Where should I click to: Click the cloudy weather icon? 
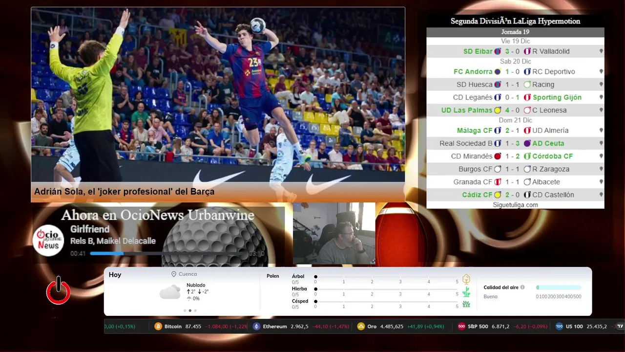[x=170, y=292]
